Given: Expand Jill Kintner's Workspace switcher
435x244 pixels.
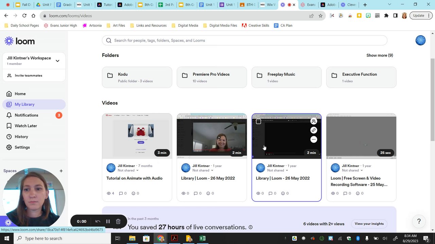Looking at the screenshot, I should click(57, 61).
